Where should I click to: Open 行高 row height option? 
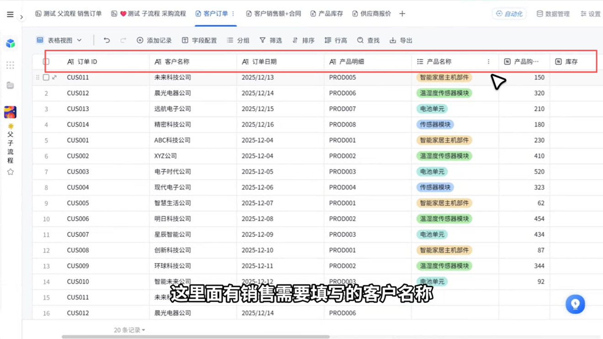click(x=336, y=40)
